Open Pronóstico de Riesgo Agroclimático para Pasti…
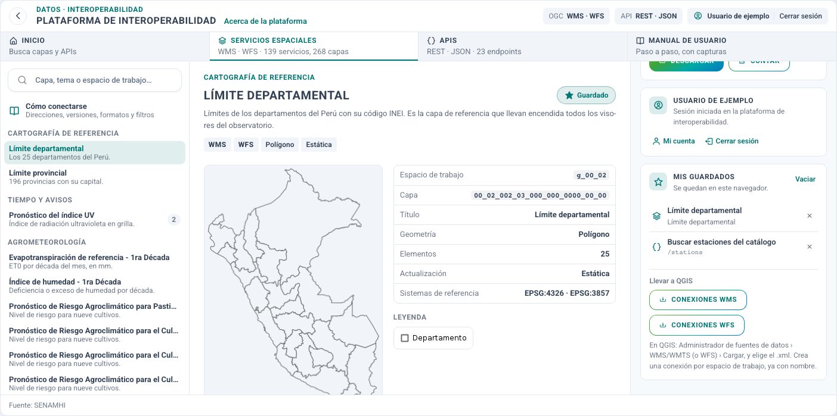Screen dimensions: 837x416 click(x=95, y=310)
